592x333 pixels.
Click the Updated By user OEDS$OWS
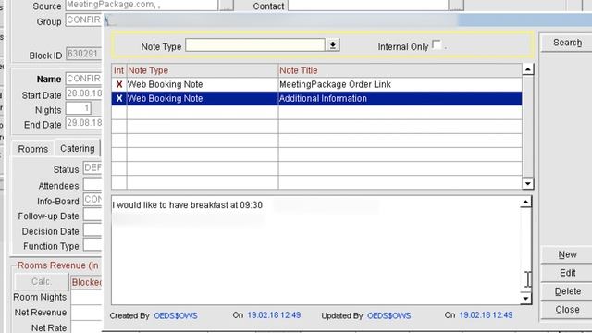pyautogui.click(x=388, y=315)
